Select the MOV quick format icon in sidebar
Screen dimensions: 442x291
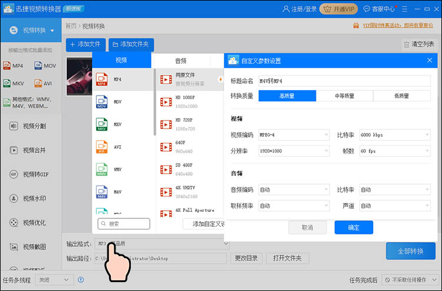click(45, 66)
